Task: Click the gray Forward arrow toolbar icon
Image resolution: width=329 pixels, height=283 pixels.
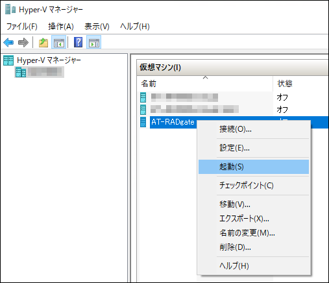Action: [23, 42]
